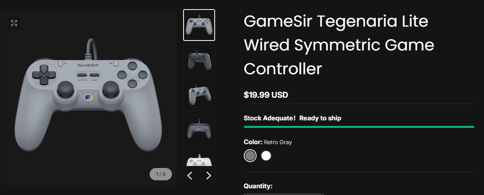This screenshot has width=484, height=195.
Task: Select the white controller thumbnail
Action: point(199,158)
